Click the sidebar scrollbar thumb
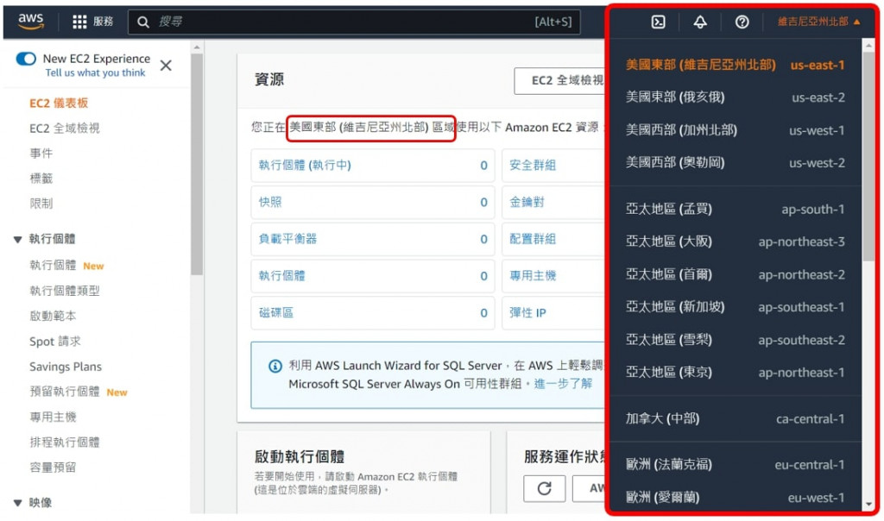 (x=196, y=165)
